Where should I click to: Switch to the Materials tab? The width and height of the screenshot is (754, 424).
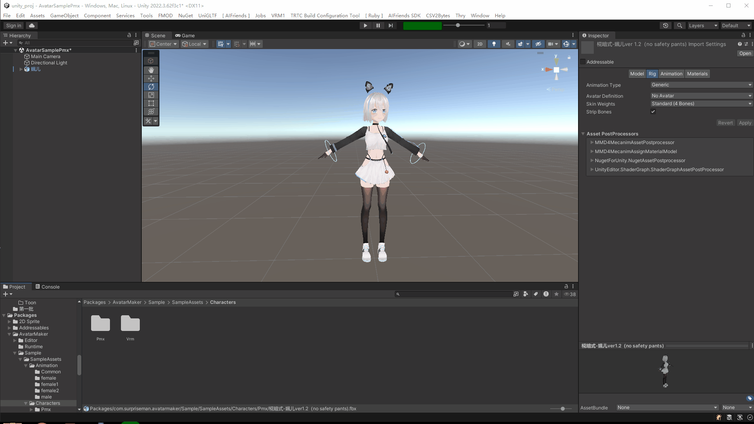pyautogui.click(x=697, y=74)
